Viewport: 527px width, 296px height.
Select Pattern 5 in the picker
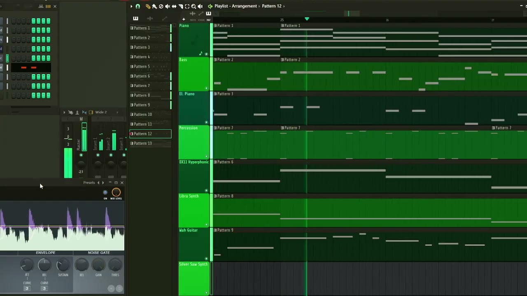150,67
